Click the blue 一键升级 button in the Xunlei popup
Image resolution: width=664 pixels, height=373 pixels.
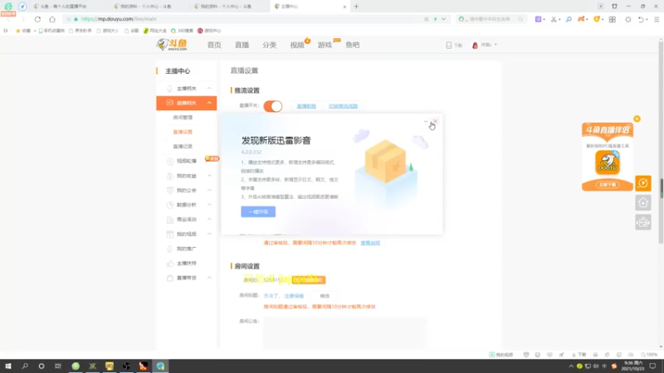(258, 211)
